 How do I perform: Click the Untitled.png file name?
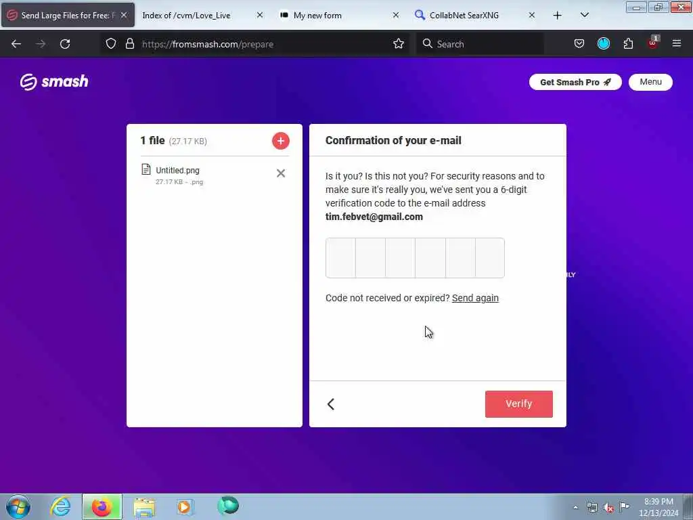[x=177, y=171]
